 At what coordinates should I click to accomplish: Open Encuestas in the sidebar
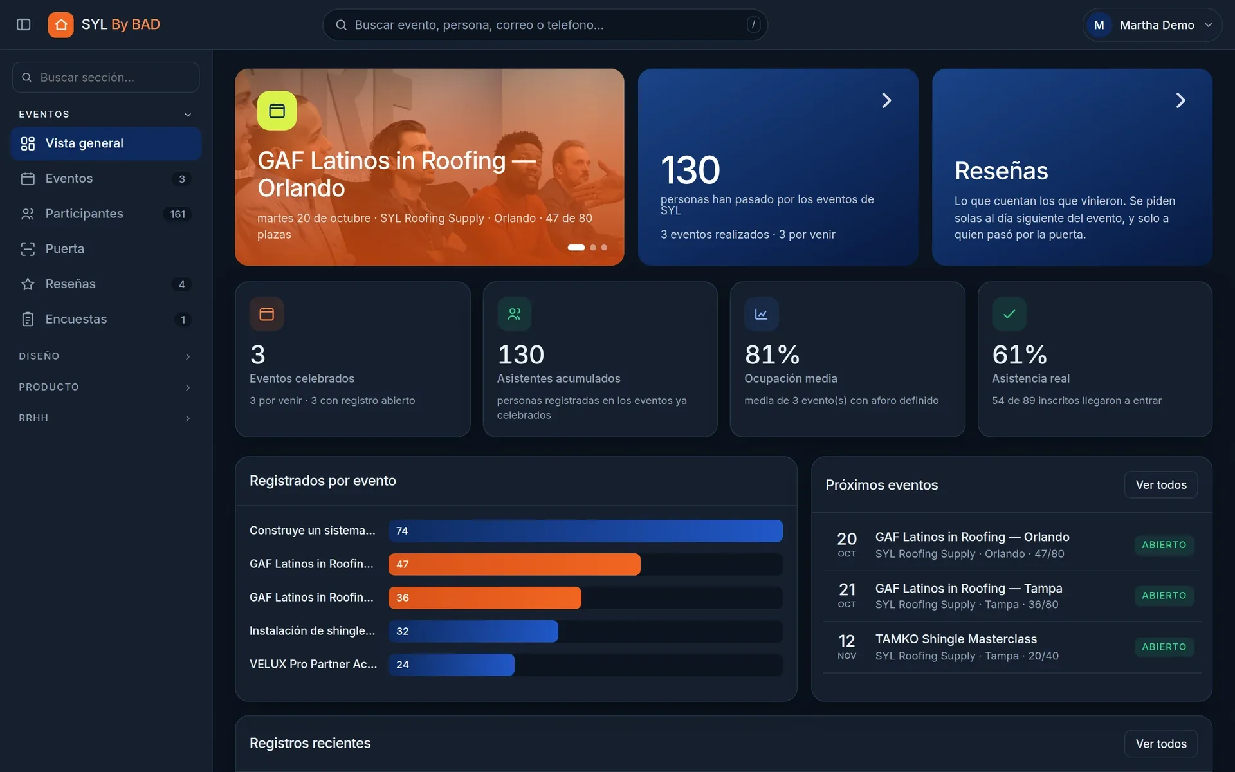(x=106, y=319)
